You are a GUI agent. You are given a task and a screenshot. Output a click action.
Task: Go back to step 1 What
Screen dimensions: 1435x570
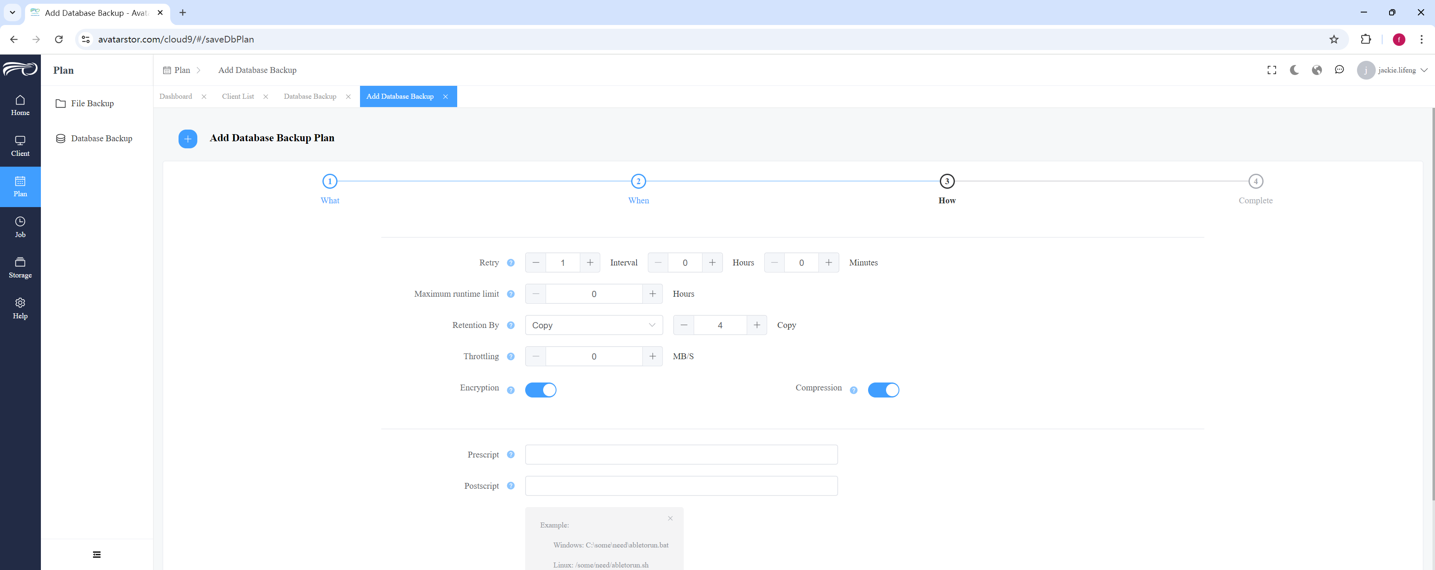click(x=330, y=182)
